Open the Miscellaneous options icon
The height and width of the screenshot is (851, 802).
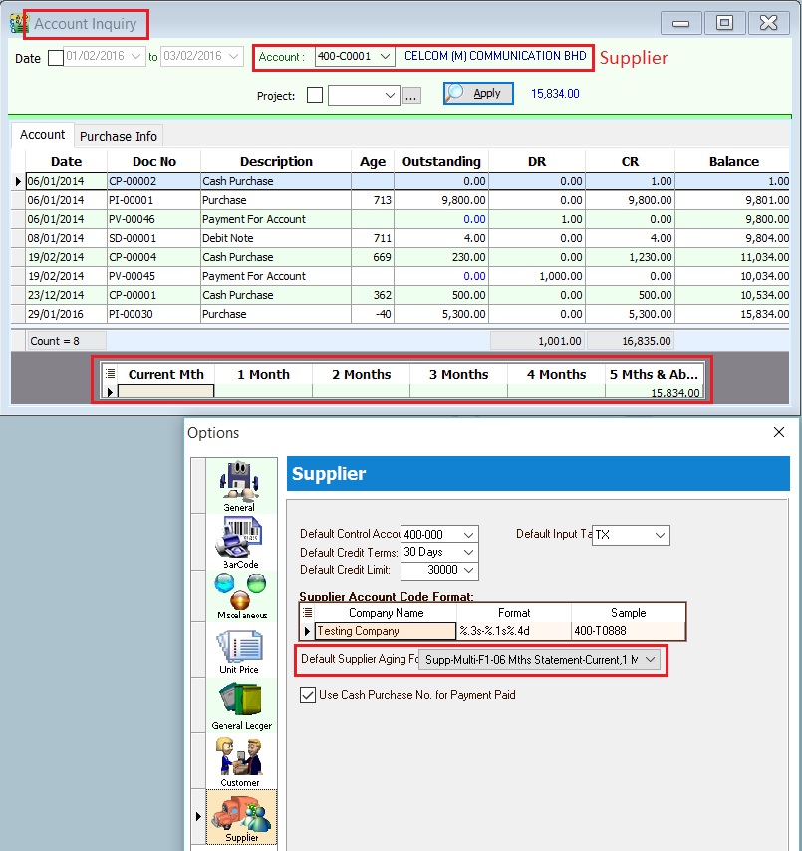tap(238, 595)
